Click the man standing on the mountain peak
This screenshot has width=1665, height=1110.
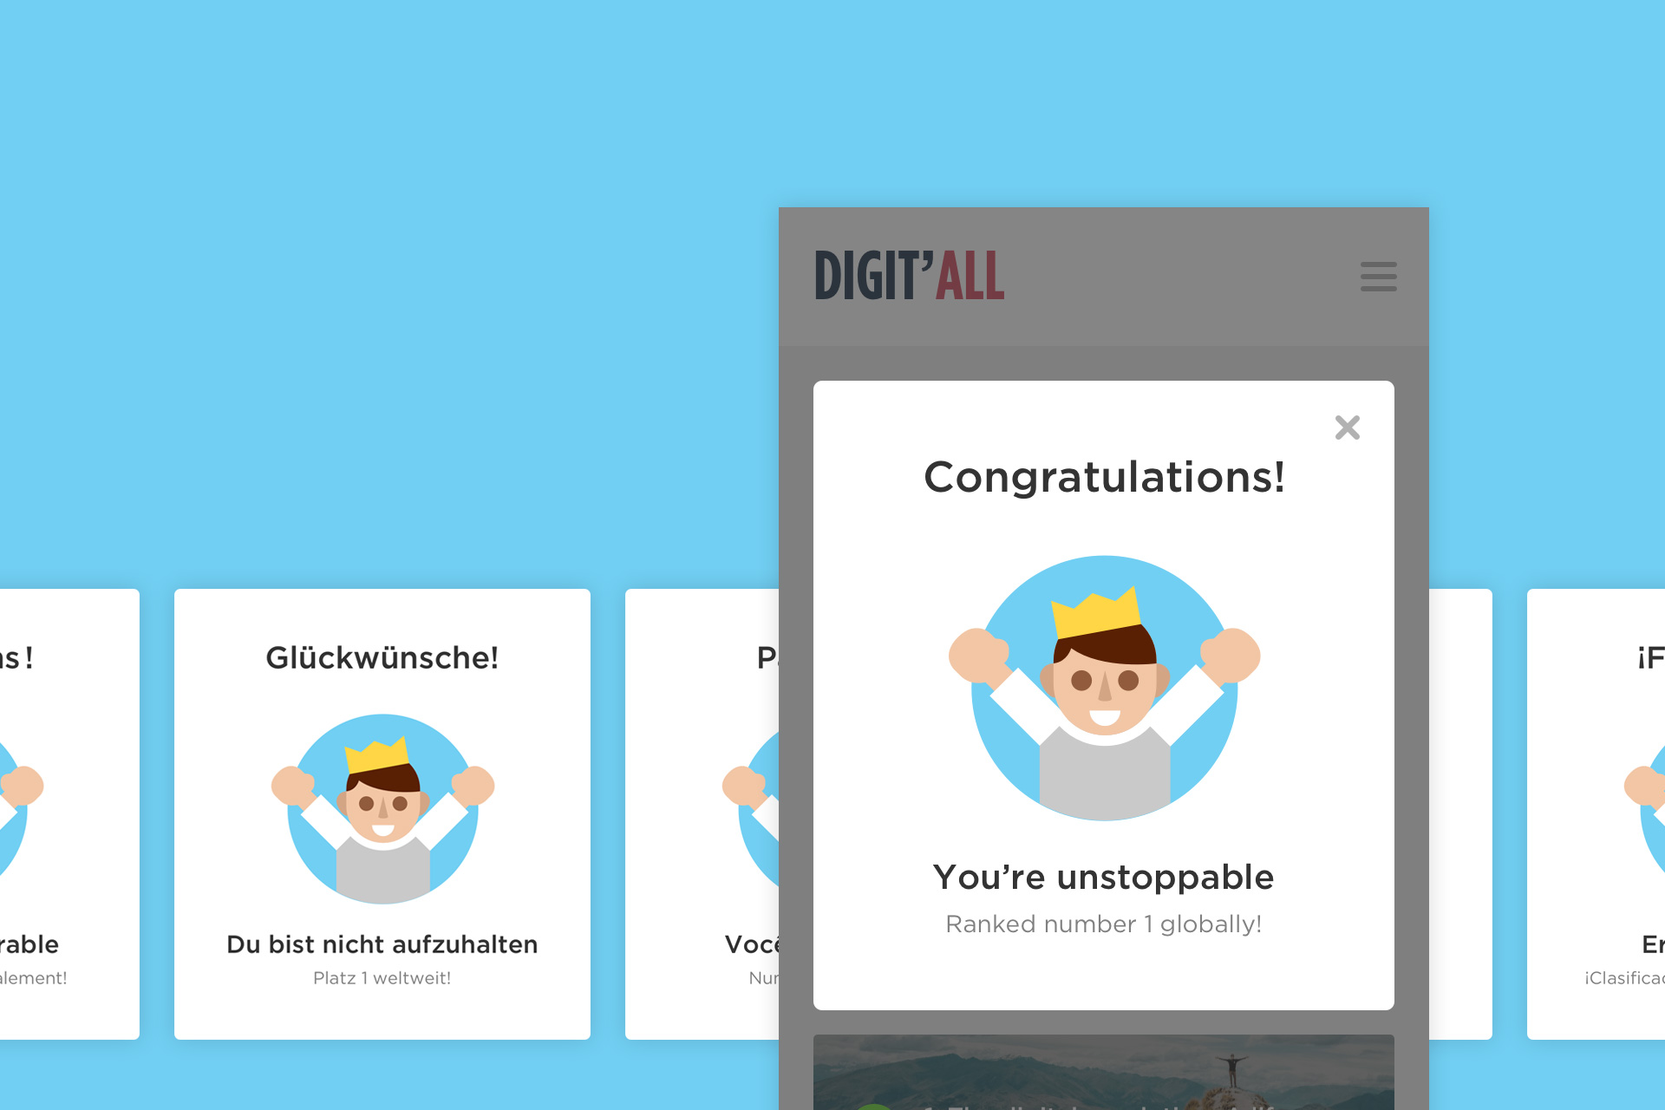[x=1231, y=1070]
